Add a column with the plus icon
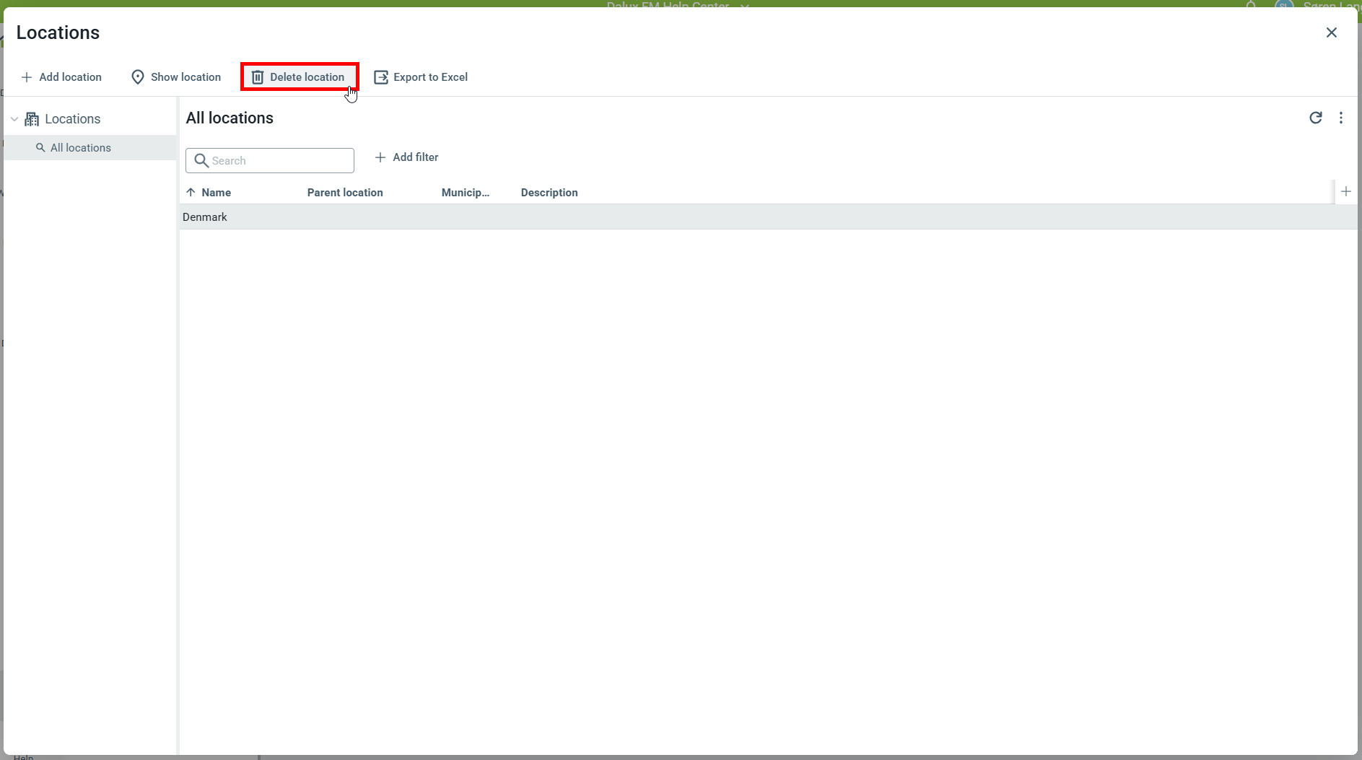 (1345, 191)
